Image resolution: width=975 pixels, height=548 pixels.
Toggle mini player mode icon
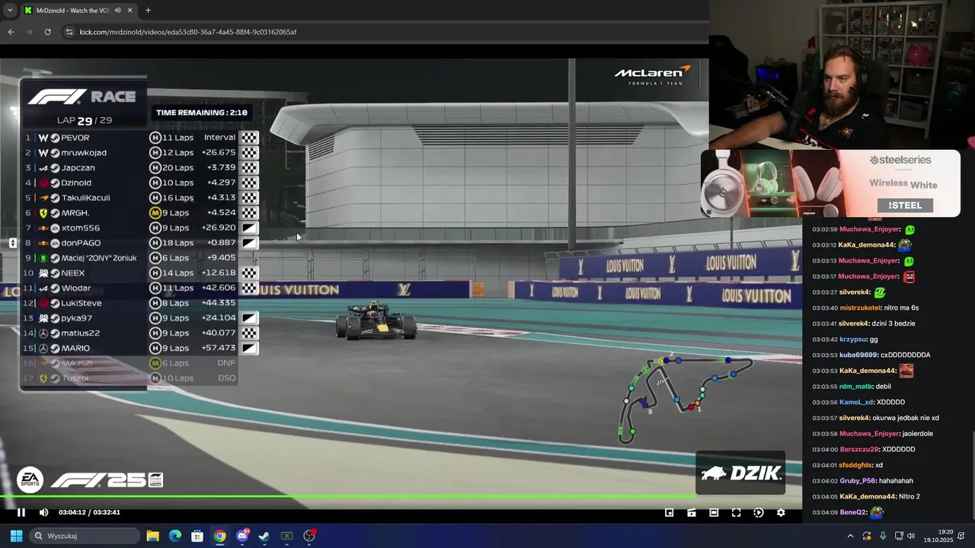point(670,512)
